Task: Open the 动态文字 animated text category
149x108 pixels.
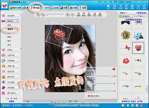Action: tap(13, 72)
